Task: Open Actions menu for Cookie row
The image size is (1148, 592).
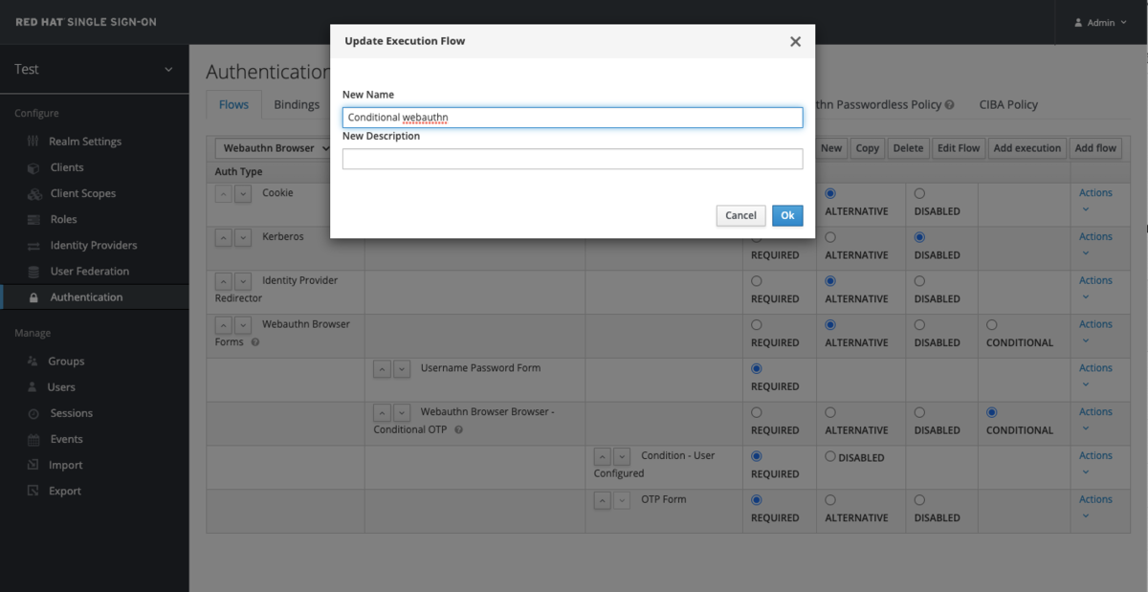Action: (1095, 200)
